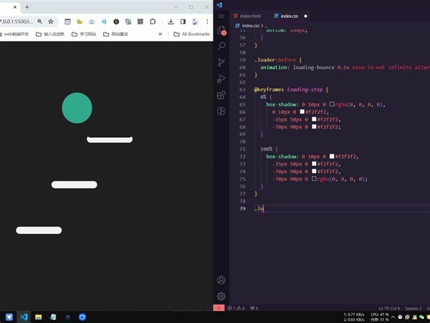Image resolution: width=430 pixels, height=323 pixels.
Task: Click the yellow folder extension icon
Action: click(80, 22)
